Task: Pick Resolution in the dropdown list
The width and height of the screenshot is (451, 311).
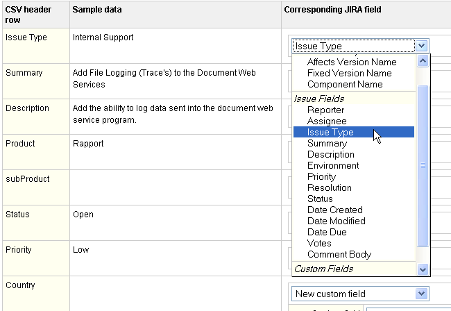Action: point(330,187)
